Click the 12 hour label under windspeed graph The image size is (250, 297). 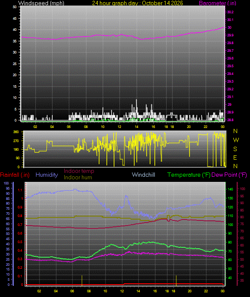(119, 127)
